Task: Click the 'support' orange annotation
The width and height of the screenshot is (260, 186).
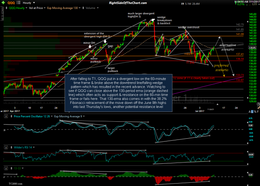Action: [x=189, y=54]
